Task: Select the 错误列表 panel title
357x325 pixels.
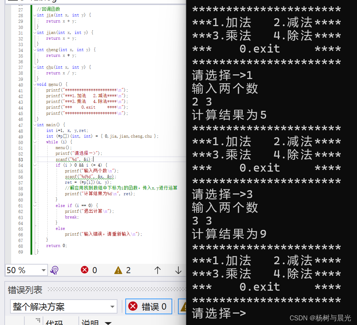Action: click(25, 290)
